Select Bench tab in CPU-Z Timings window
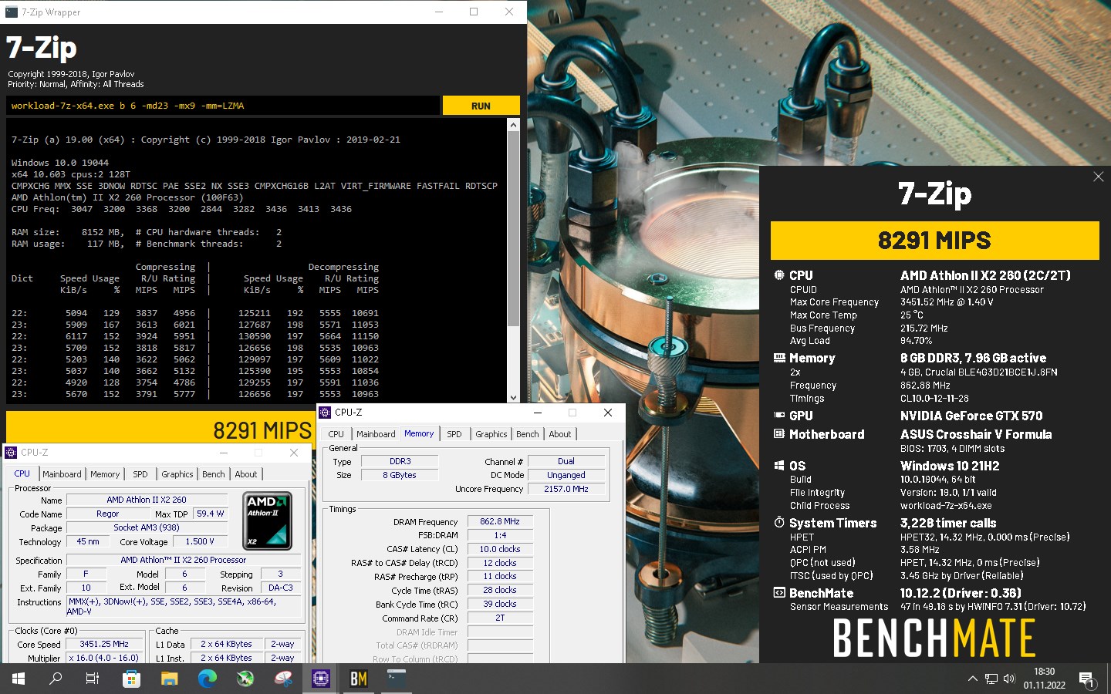The height and width of the screenshot is (694, 1111). click(528, 434)
